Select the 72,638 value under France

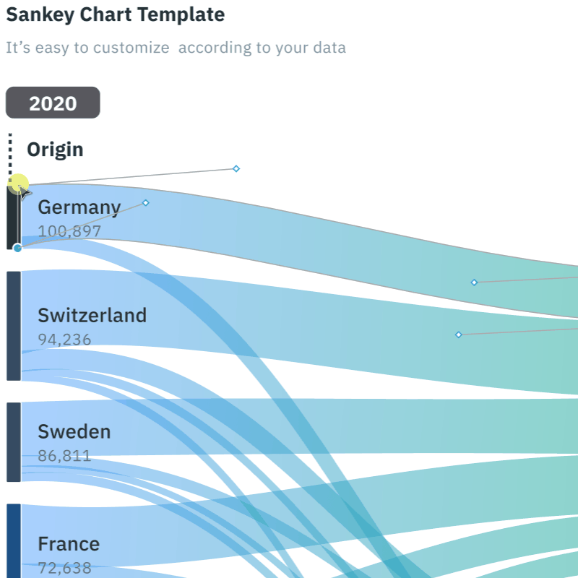(64, 567)
